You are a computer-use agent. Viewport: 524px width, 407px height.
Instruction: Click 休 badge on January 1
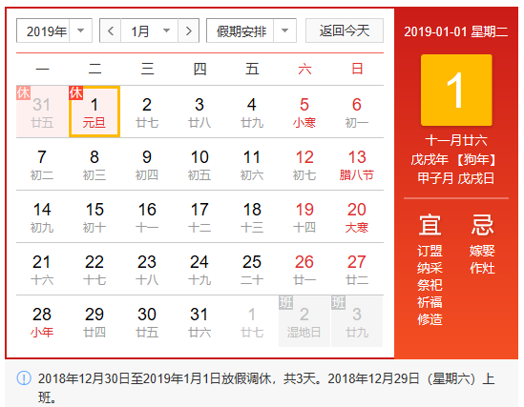tap(75, 92)
